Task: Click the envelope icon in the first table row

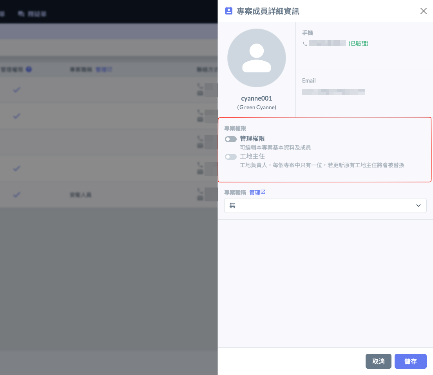Action: (200, 94)
